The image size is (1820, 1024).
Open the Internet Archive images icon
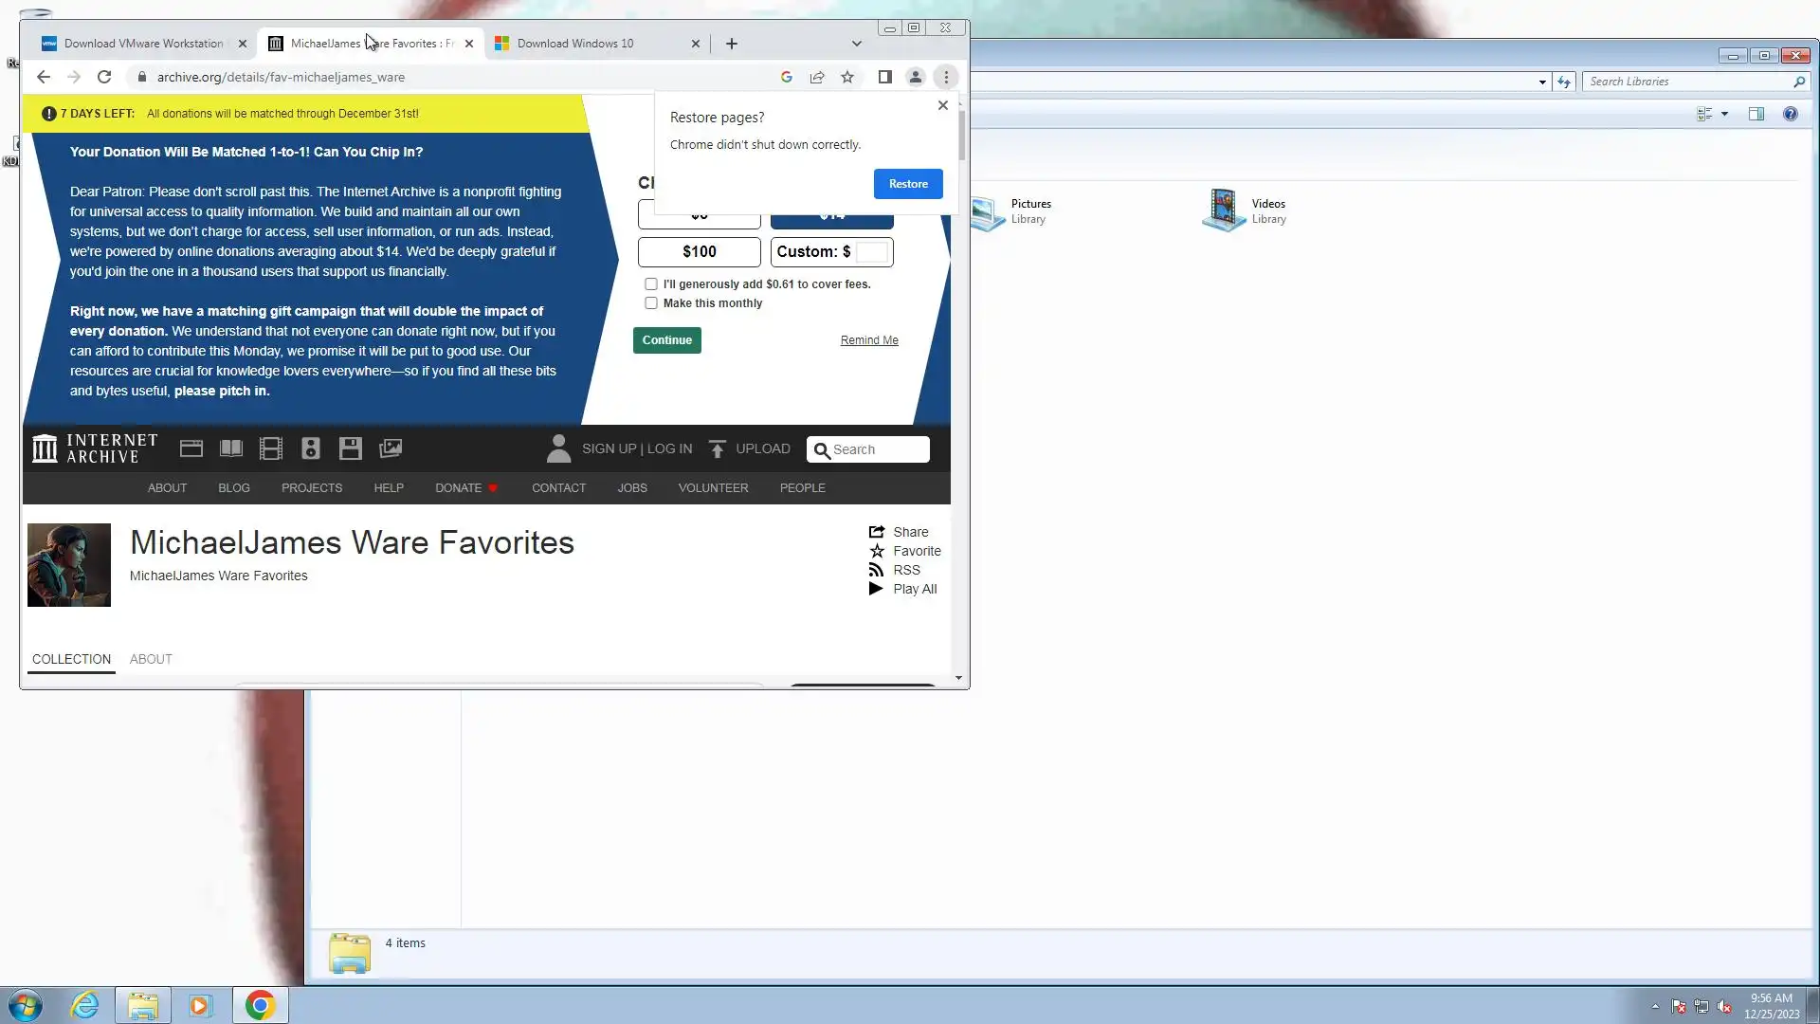click(391, 448)
